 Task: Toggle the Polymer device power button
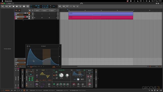click(x=26, y=70)
